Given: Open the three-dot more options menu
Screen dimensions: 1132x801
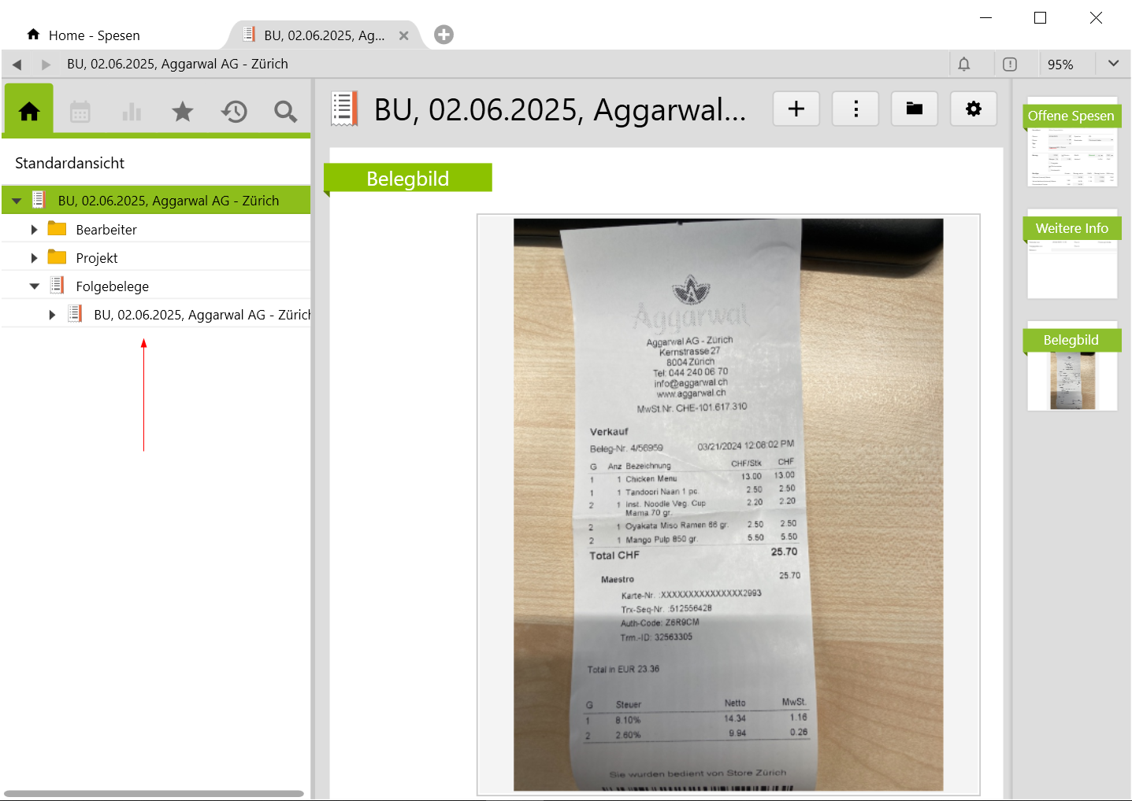Looking at the screenshot, I should 855,109.
